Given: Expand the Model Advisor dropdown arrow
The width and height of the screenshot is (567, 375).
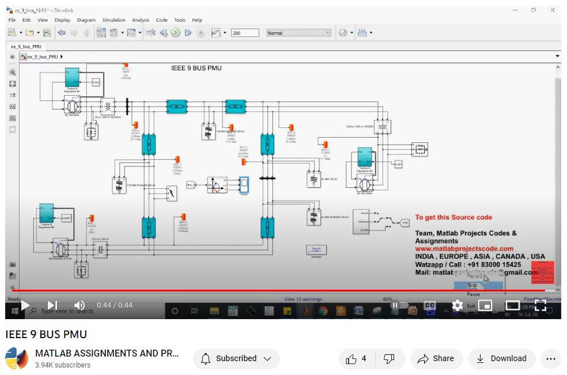Looking at the screenshot, I should click(x=352, y=33).
